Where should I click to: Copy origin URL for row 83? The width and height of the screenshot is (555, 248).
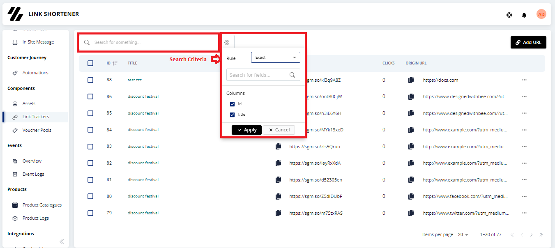[411, 147]
